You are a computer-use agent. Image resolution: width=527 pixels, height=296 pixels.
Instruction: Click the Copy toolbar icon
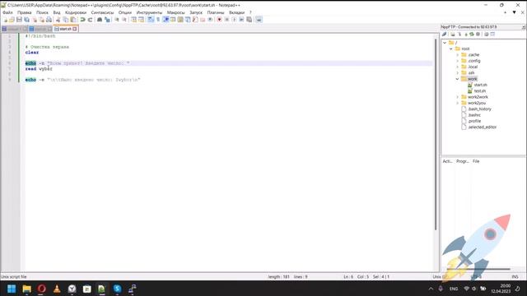tap(66, 20)
